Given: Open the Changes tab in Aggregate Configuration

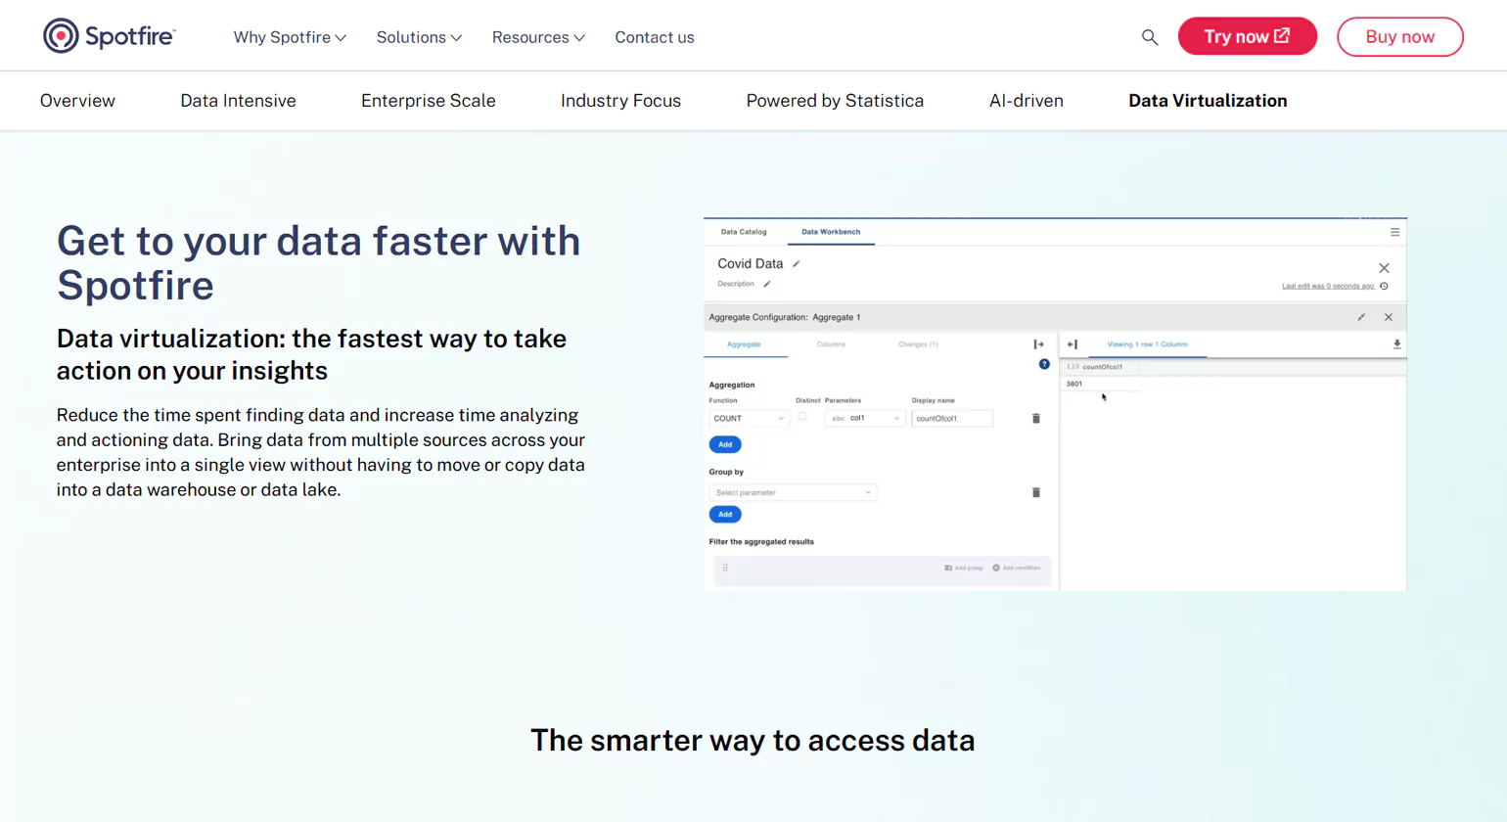Looking at the screenshot, I should coord(918,344).
